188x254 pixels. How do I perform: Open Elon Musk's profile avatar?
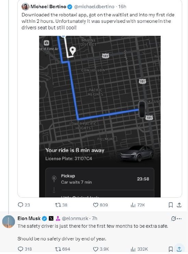tap(9, 222)
